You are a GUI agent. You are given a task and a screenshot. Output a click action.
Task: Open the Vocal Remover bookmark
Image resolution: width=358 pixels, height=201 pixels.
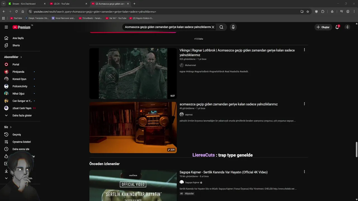(63, 18)
